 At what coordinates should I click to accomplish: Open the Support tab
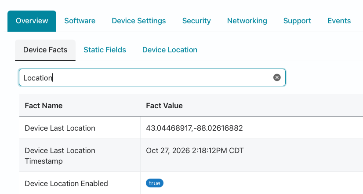297,21
